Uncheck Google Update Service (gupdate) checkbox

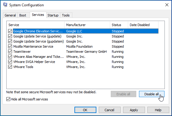point(10,36)
